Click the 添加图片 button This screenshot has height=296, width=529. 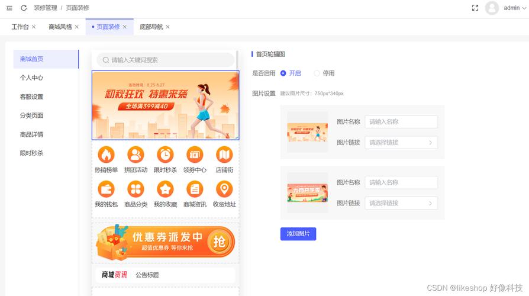pyautogui.click(x=298, y=234)
